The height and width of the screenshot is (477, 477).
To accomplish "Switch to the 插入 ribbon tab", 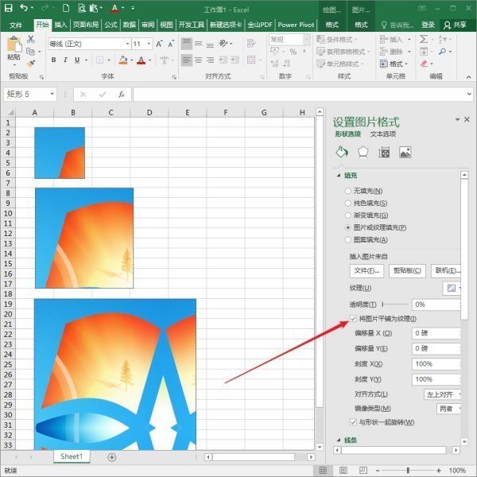I will click(x=60, y=25).
